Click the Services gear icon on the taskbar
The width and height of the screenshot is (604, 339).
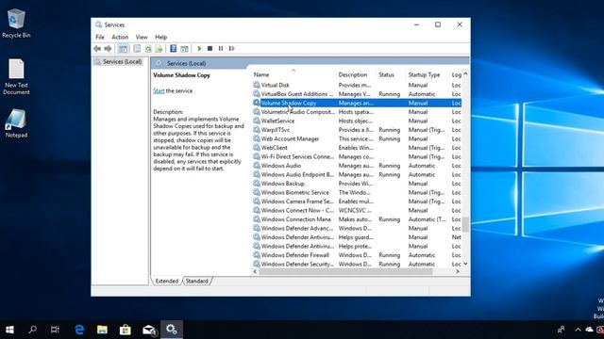click(172, 330)
